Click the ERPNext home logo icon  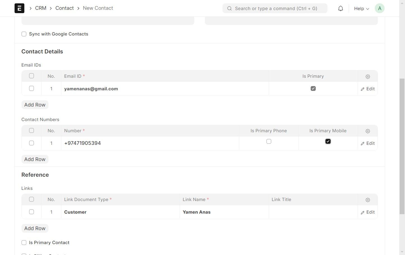click(x=19, y=8)
